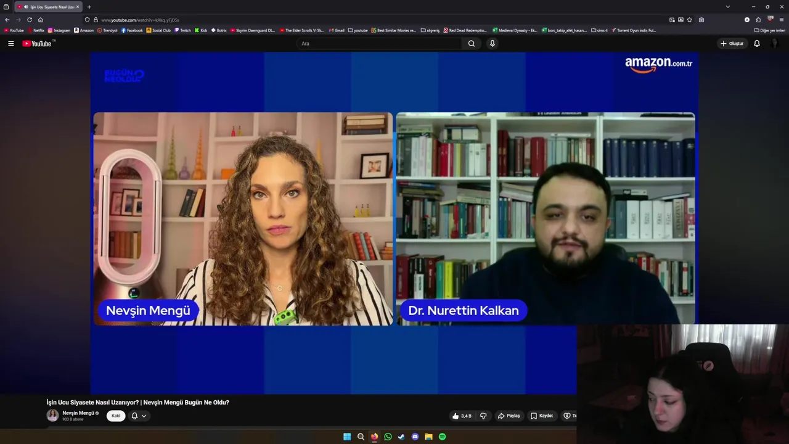Expand the Diğer yer imleri folder
This screenshot has width=789, height=444.
click(x=770, y=30)
